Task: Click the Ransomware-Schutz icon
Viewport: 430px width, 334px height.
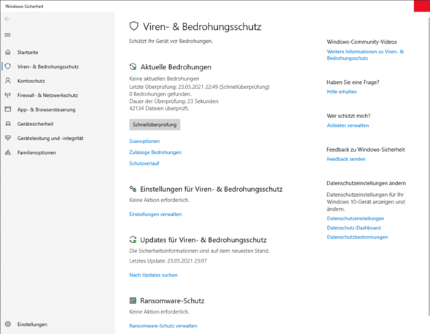Action: pyautogui.click(x=133, y=300)
